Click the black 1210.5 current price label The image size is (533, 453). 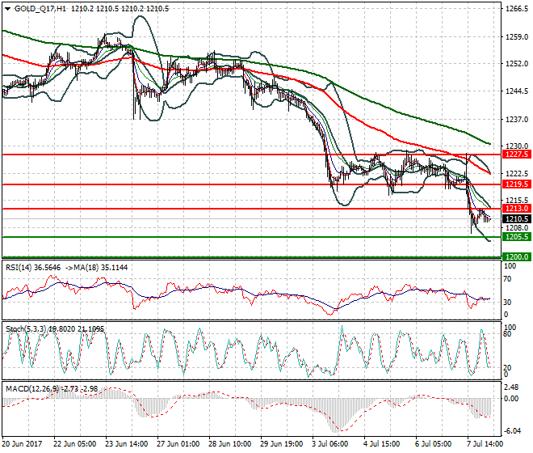point(516,218)
